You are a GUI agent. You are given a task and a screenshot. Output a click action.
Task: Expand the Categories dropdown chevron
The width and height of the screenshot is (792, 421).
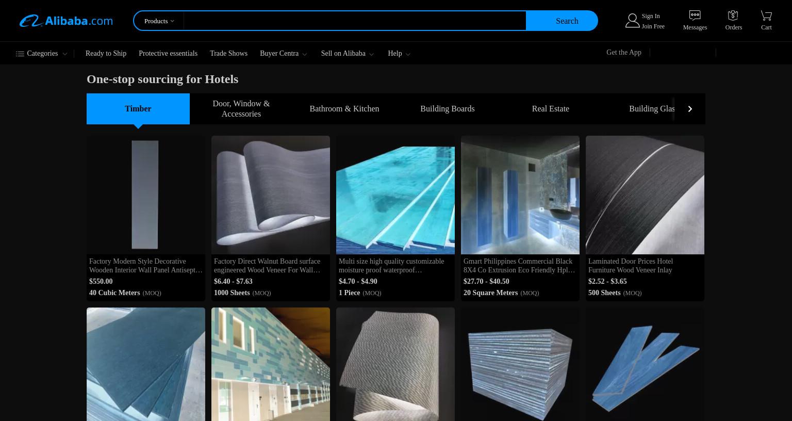click(64, 54)
